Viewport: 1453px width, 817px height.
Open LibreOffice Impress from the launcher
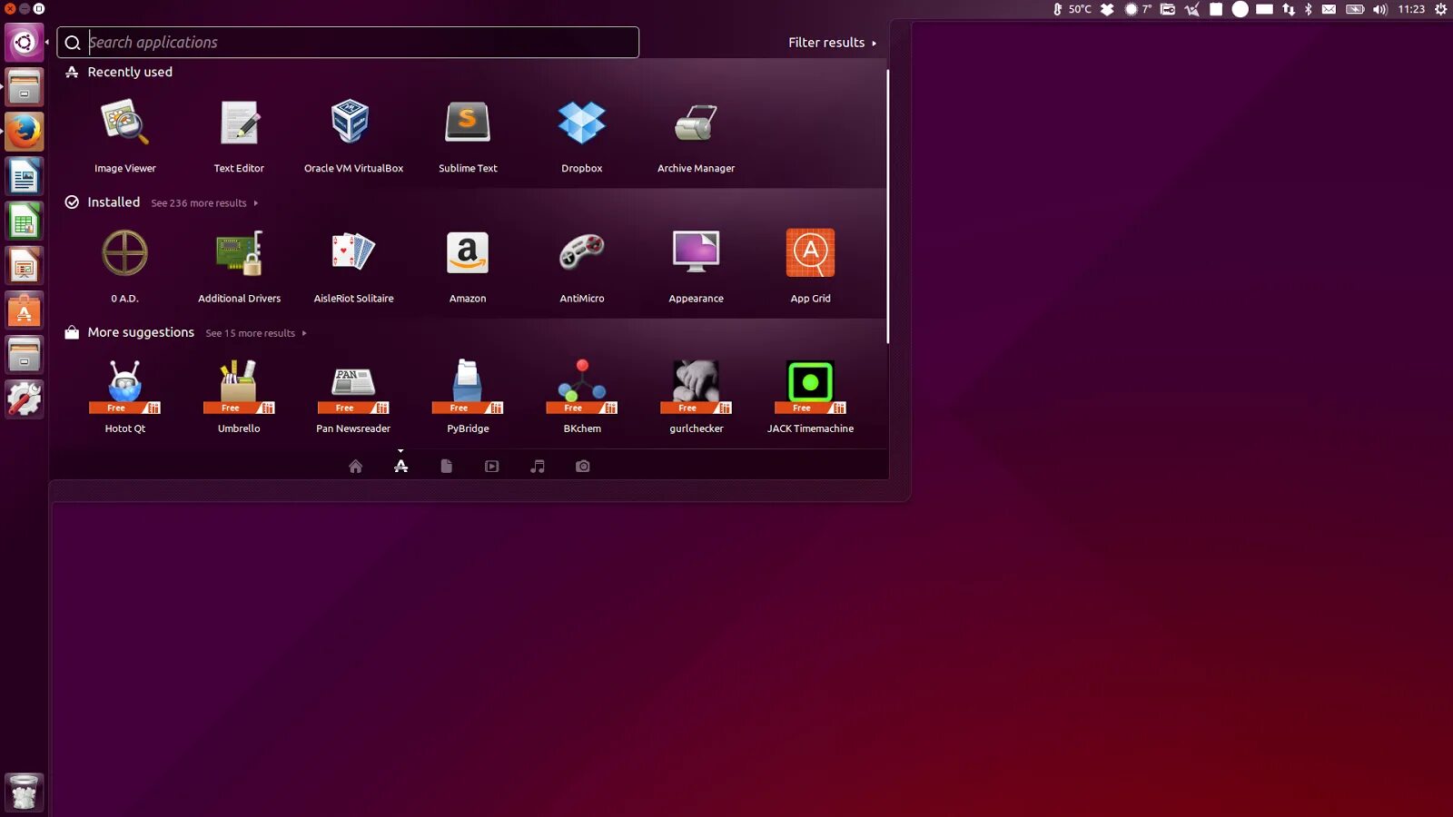click(24, 265)
